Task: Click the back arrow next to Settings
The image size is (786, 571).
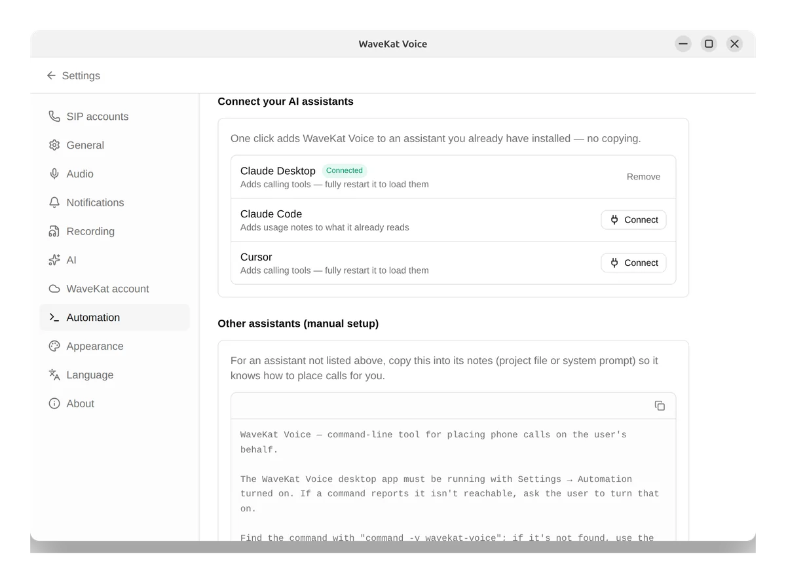Action: [51, 76]
